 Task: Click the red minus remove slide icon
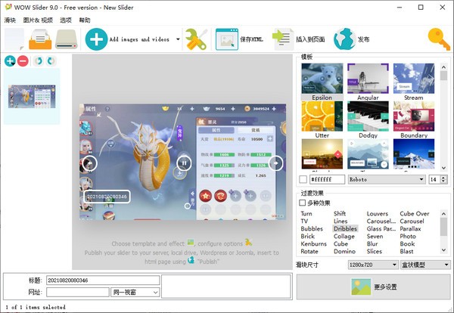tap(23, 60)
